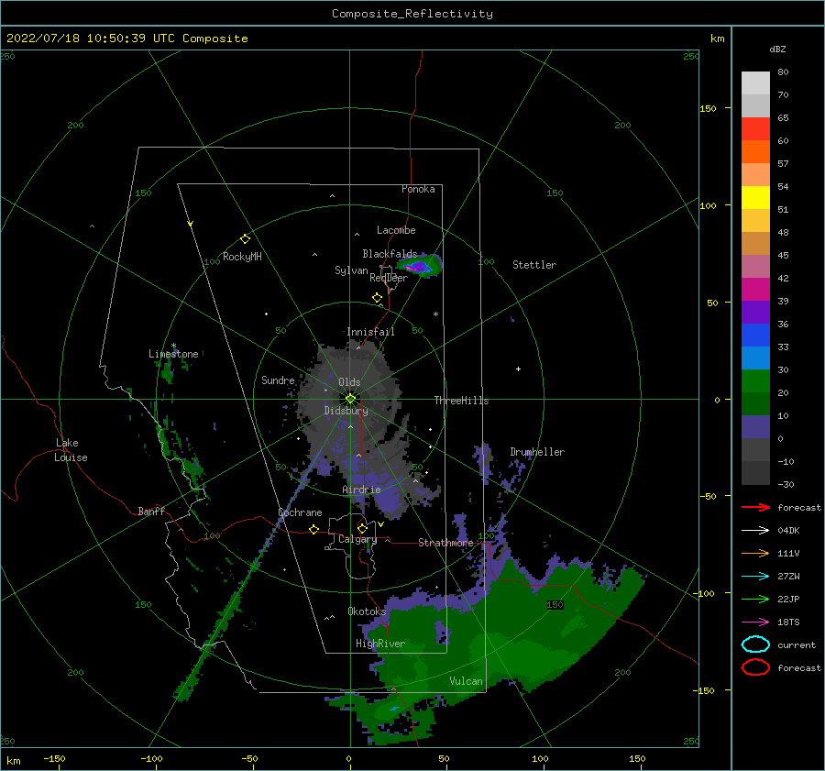Select the white 04DK arrow legend icon
This screenshot has height=771, width=825.
(x=755, y=531)
